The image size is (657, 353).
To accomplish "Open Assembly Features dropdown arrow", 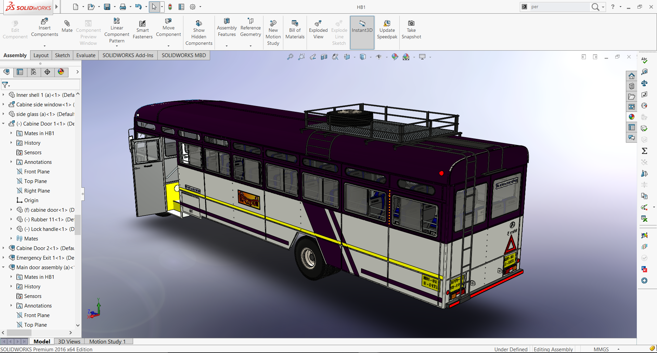I will pyautogui.click(x=227, y=46).
